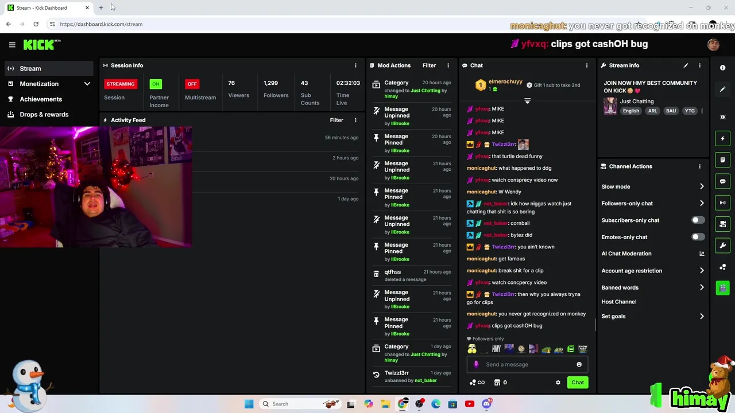This screenshot has height=413, width=735.
Task: Click the three-dots icon in right rail
Action: (723, 267)
